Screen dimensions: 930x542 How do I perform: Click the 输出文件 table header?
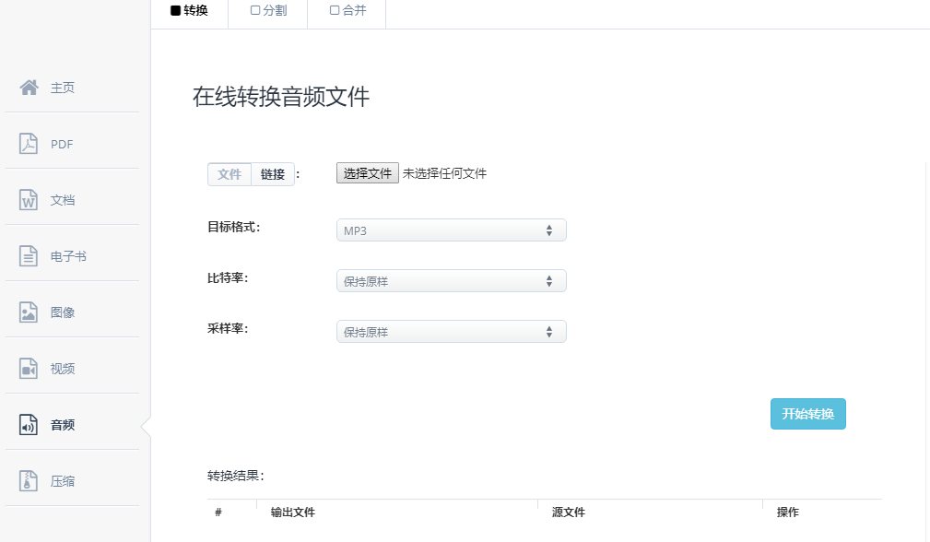click(291, 512)
